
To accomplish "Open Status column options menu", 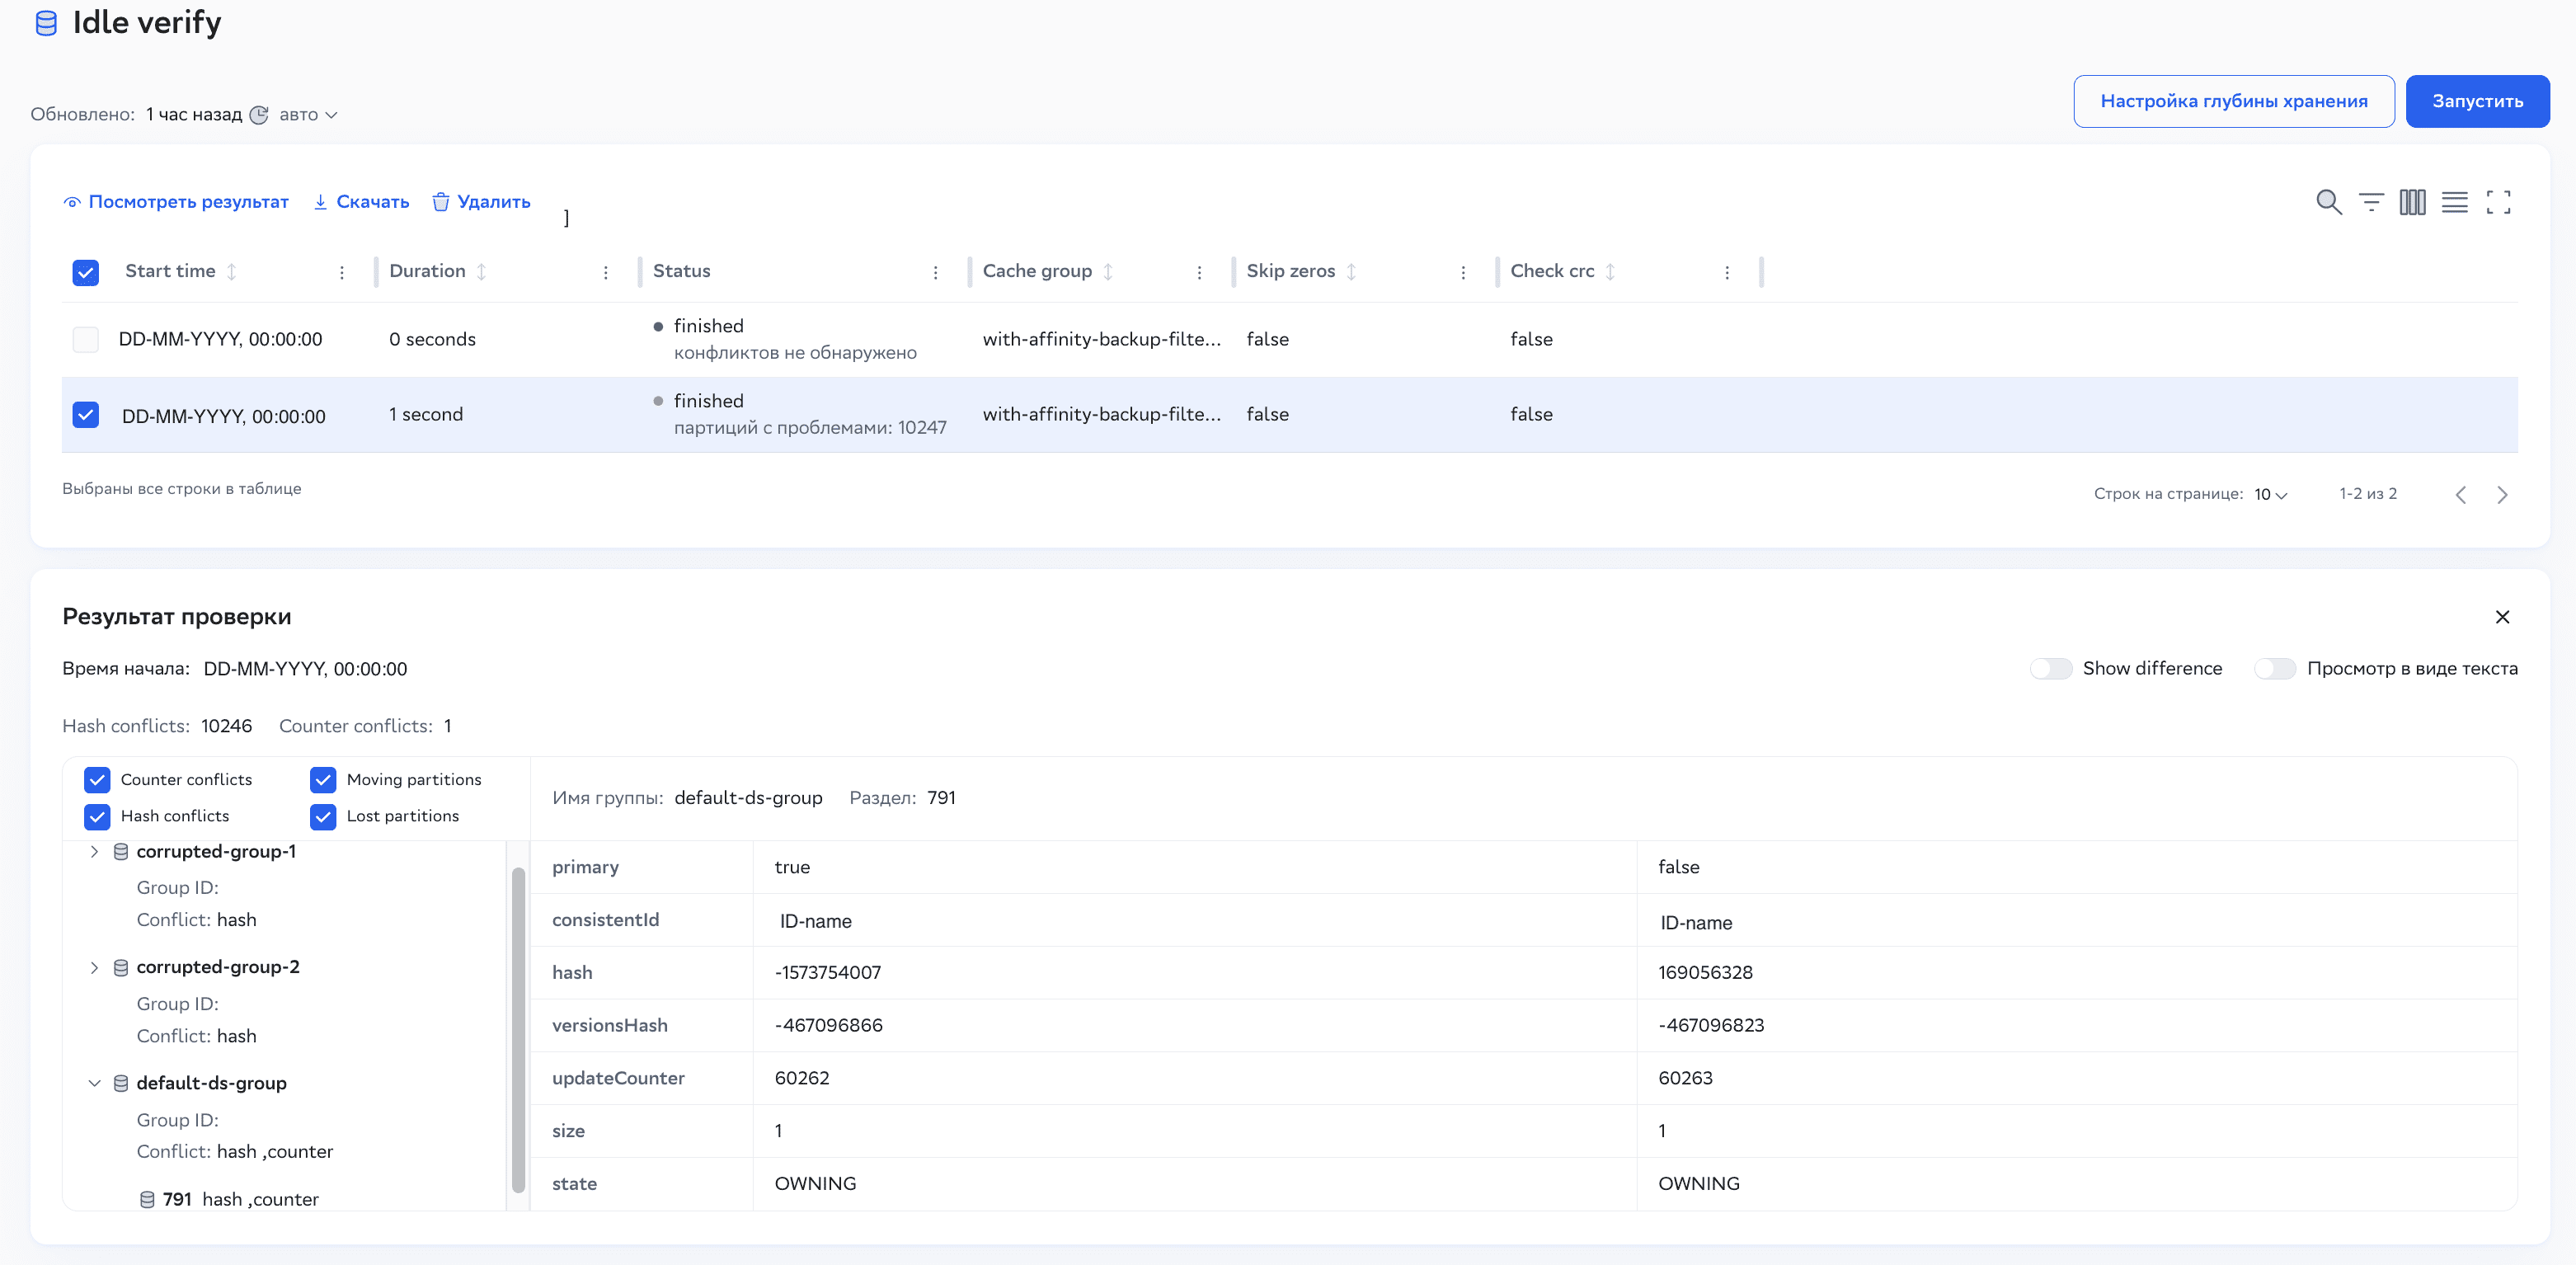I will 935,272.
